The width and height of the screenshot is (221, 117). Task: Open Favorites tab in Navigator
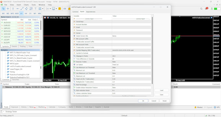tap(16, 80)
